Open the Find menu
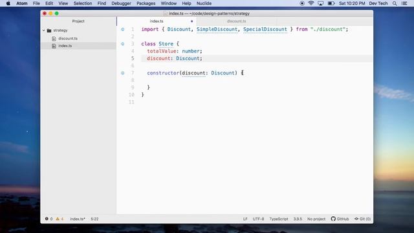414x233 pixels. (102, 3)
